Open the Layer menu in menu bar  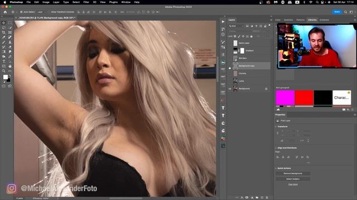click(56, 2)
